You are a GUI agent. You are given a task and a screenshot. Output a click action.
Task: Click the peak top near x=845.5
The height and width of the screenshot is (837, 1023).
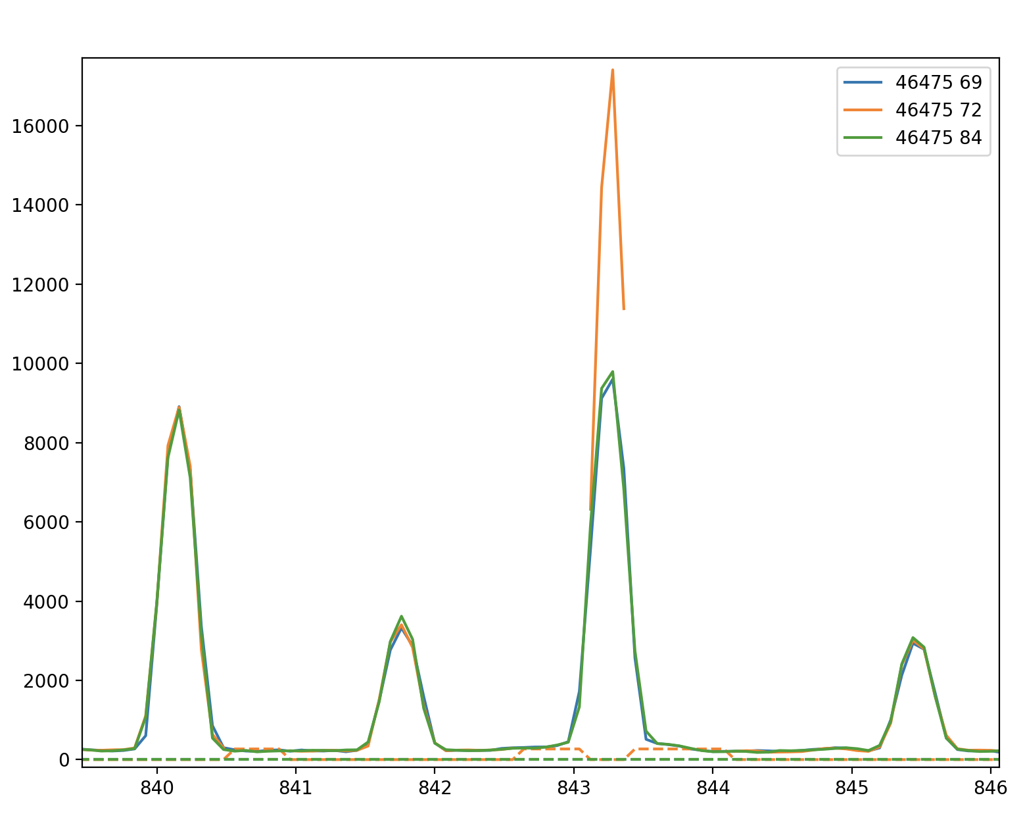(x=913, y=638)
